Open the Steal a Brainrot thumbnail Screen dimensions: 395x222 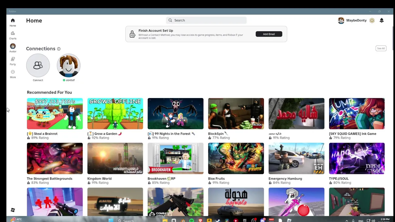pos(55,114)
